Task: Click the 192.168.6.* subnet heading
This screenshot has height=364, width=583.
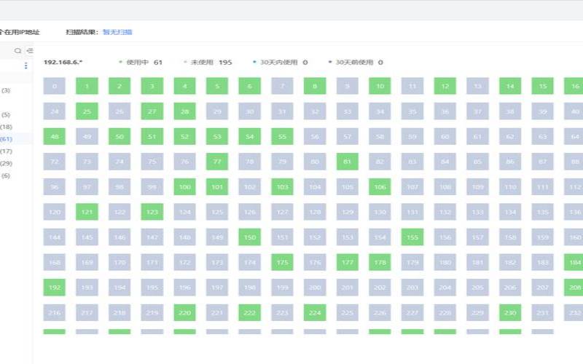Action: pyautogui.click(x=63, y=63)
